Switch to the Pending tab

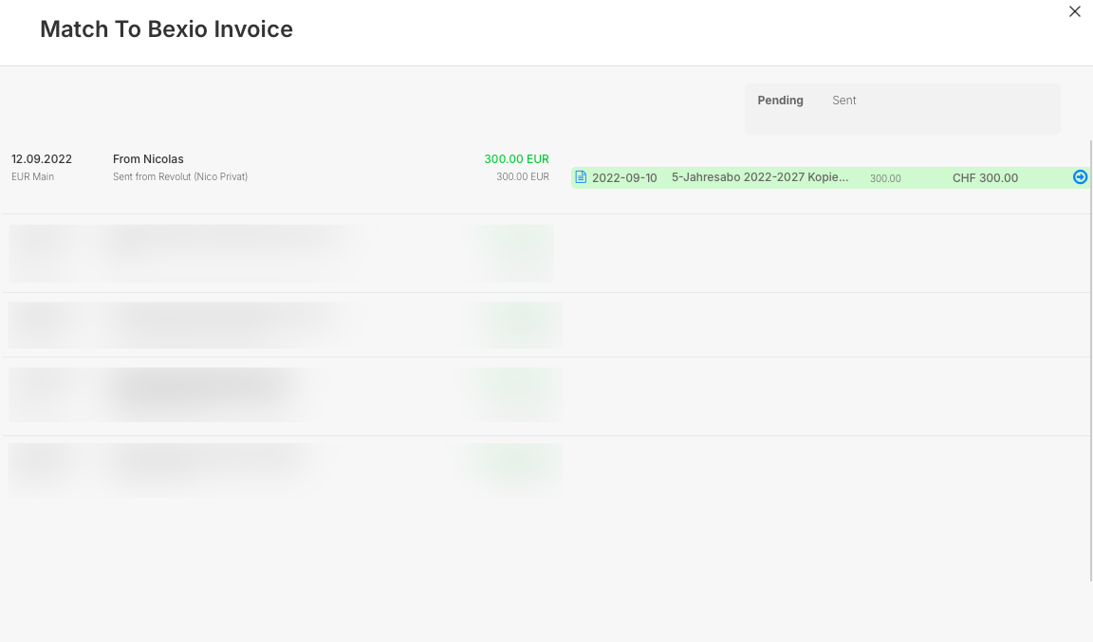pos(780,101)
